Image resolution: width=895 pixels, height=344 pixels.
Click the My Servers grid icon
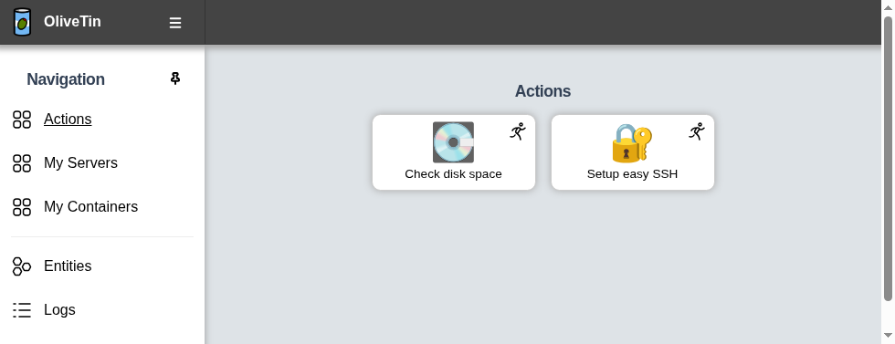[22, 163]
